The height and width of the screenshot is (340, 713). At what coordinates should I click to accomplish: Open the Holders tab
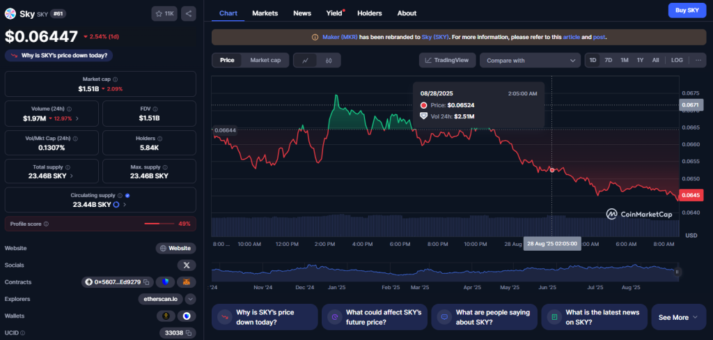pos(369,13)
